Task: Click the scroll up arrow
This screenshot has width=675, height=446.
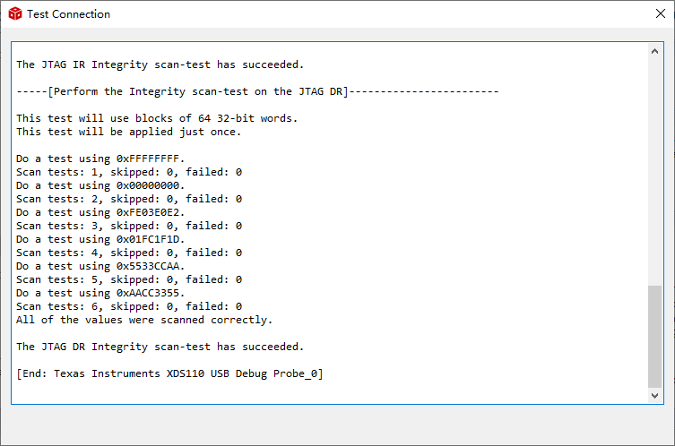Action: pyautogui.click(x=654, y=49)
